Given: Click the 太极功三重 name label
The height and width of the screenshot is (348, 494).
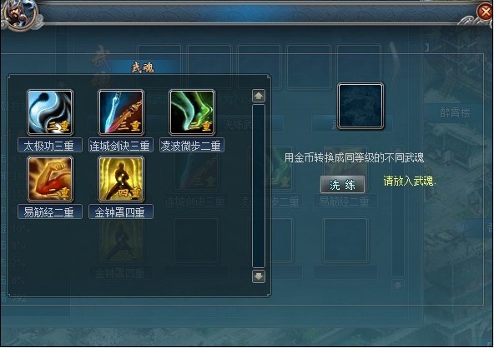Looking at the screenshot, I should (x=50, y=145).
